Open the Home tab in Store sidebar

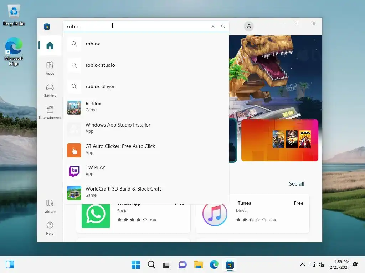tap(50, 45)
